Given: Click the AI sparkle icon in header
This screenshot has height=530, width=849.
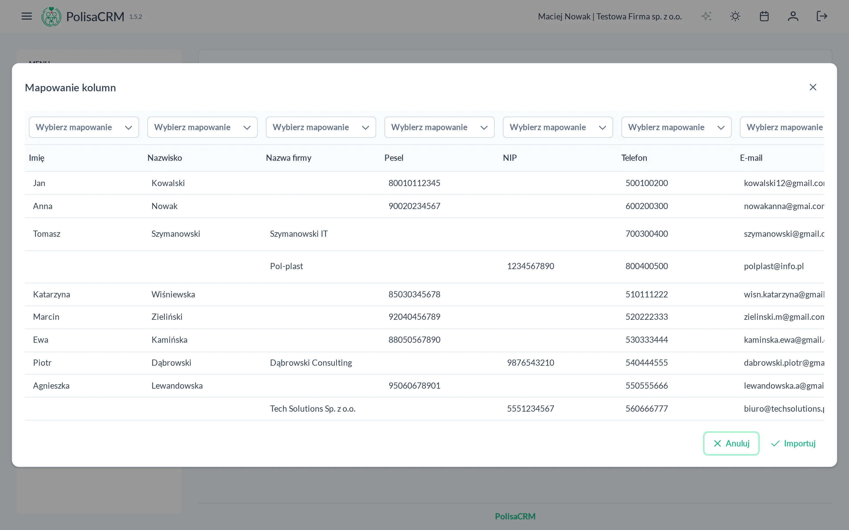Looking at the screenshot, I should coord(706,16).
